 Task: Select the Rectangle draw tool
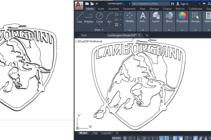(117, 14)
